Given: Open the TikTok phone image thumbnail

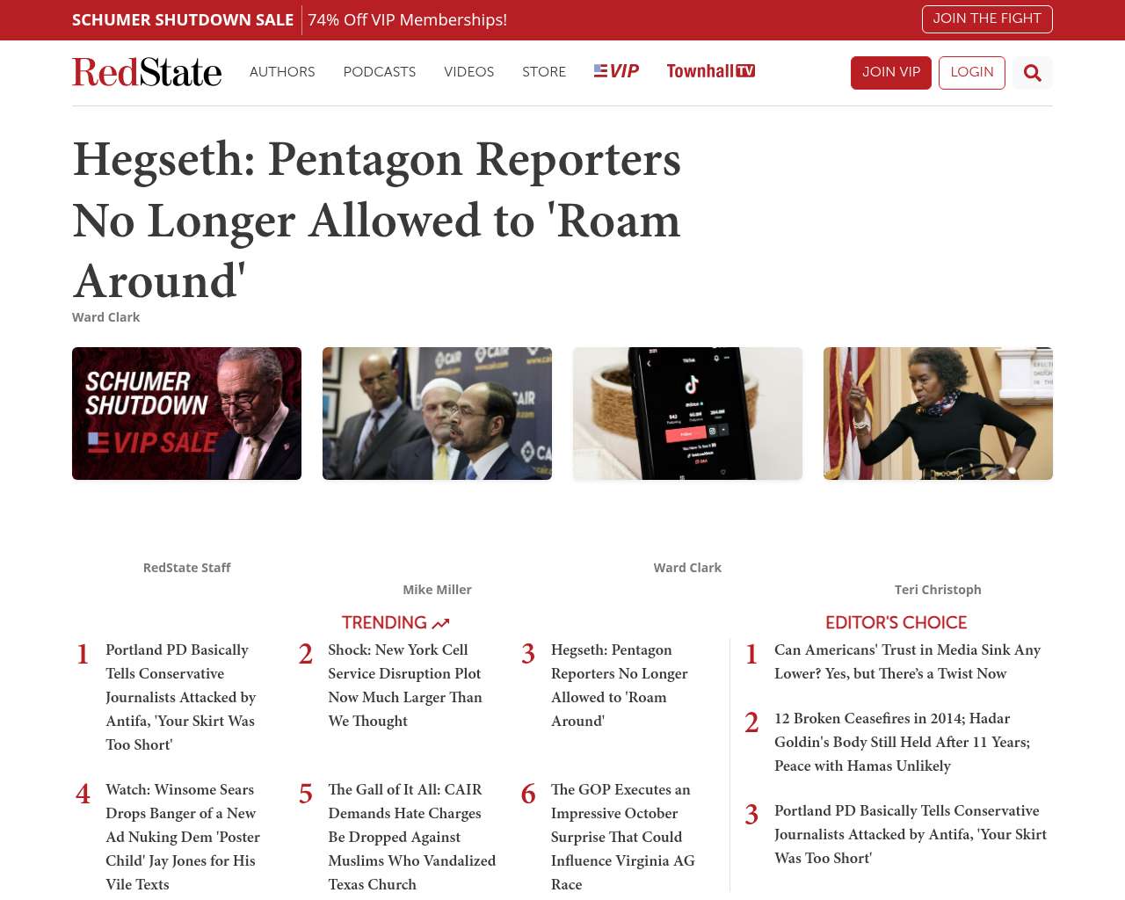Looking at the screenshot, I should 687,413.
